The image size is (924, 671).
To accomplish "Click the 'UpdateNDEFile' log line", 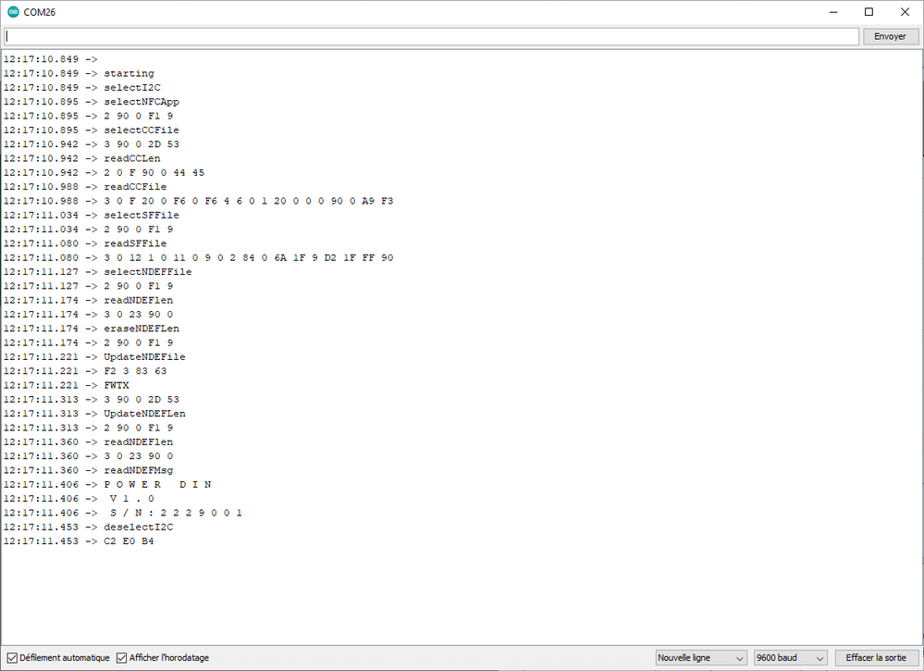I will click(94, 356).
